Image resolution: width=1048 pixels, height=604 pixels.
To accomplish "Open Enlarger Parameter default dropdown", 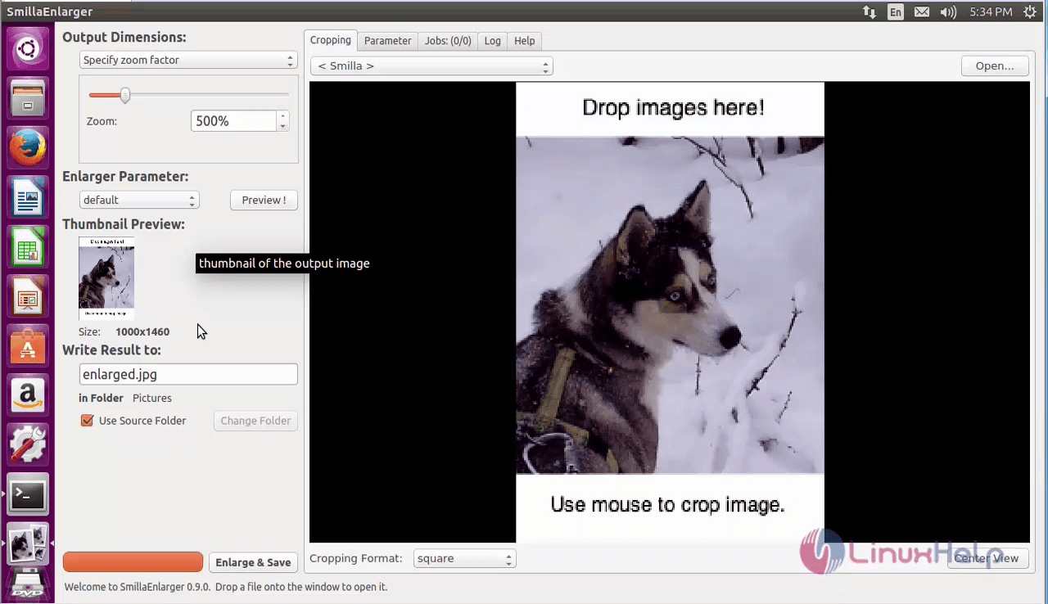I will pos(138,200).
